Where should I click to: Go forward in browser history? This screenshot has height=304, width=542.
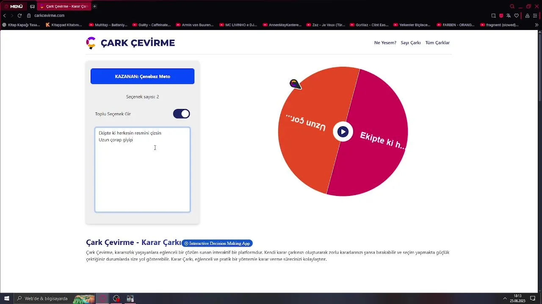12,16
